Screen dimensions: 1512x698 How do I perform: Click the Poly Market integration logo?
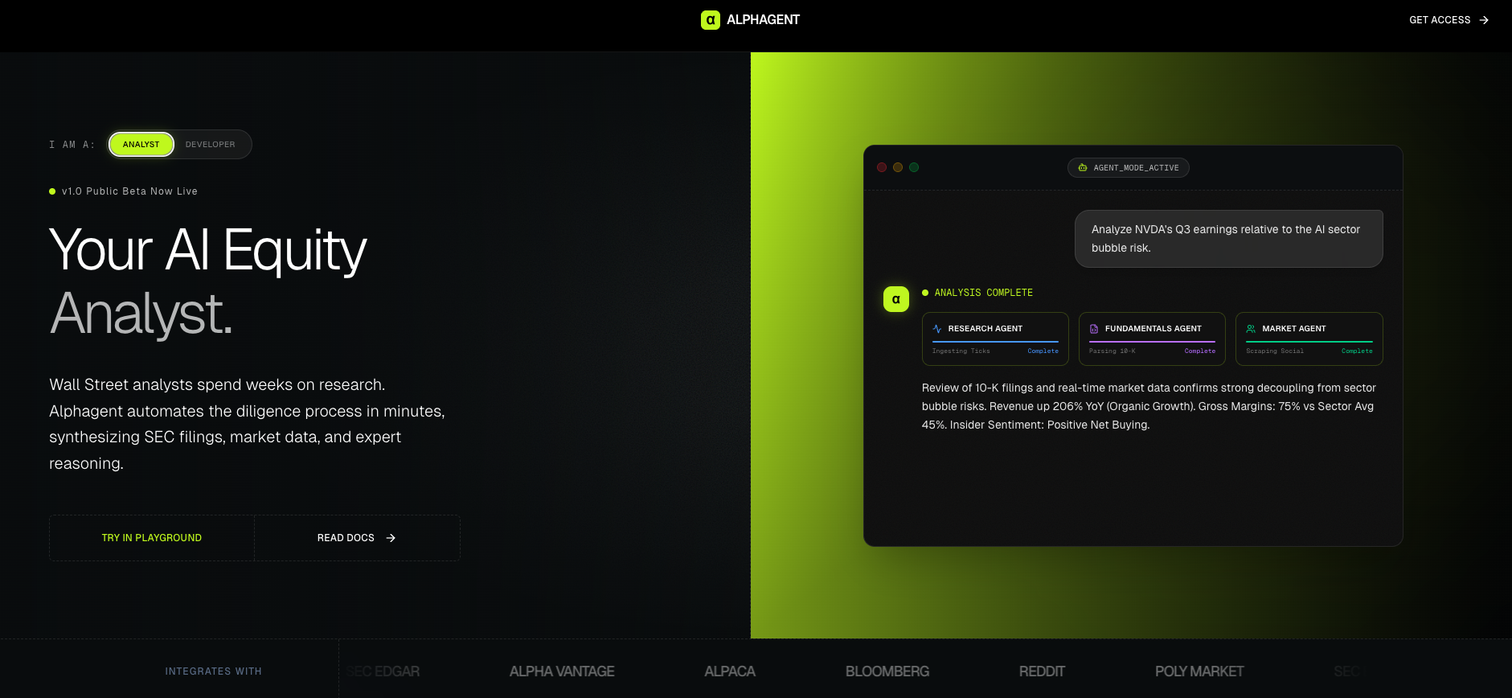[1199, 671]
